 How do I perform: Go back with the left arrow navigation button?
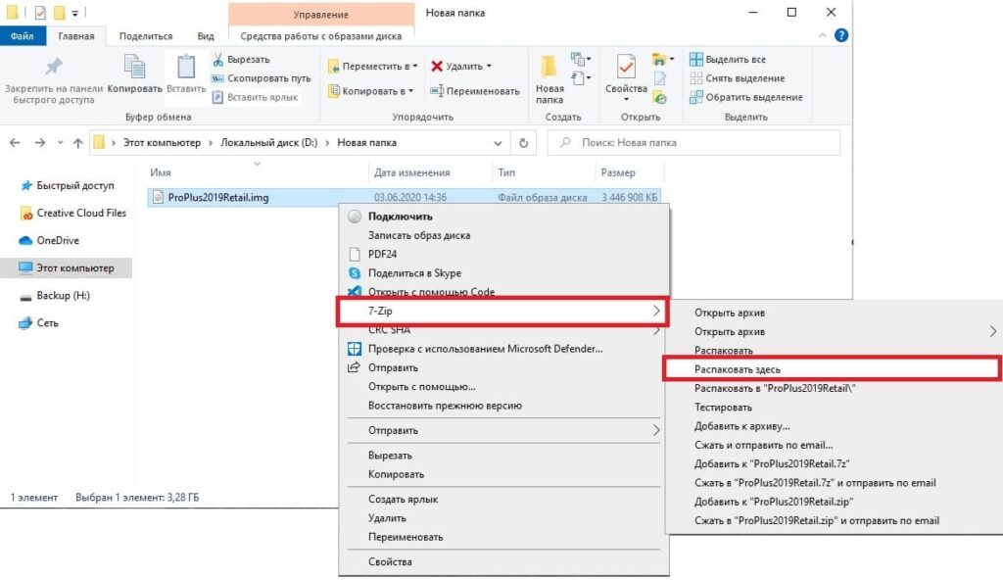tap(15, 143)
